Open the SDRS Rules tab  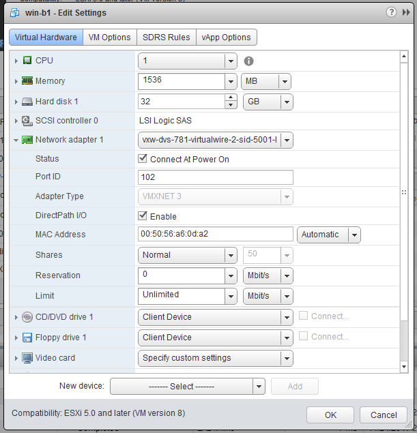[166, 38]
